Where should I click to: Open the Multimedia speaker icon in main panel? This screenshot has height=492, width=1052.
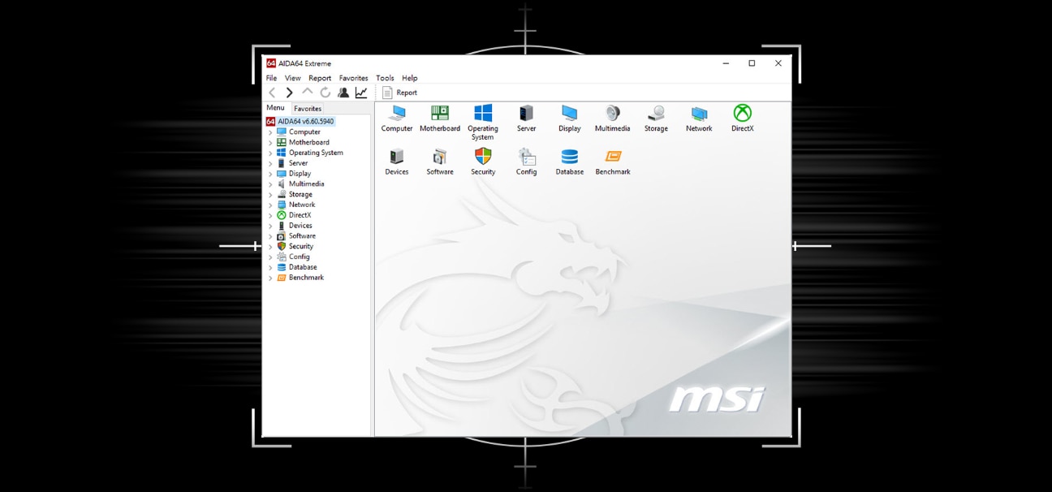[x=612, y=114]
